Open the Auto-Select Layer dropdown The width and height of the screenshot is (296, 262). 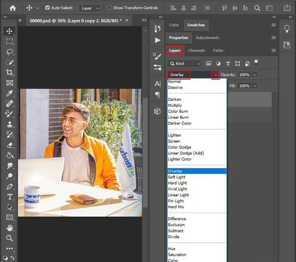coord(90,8)
